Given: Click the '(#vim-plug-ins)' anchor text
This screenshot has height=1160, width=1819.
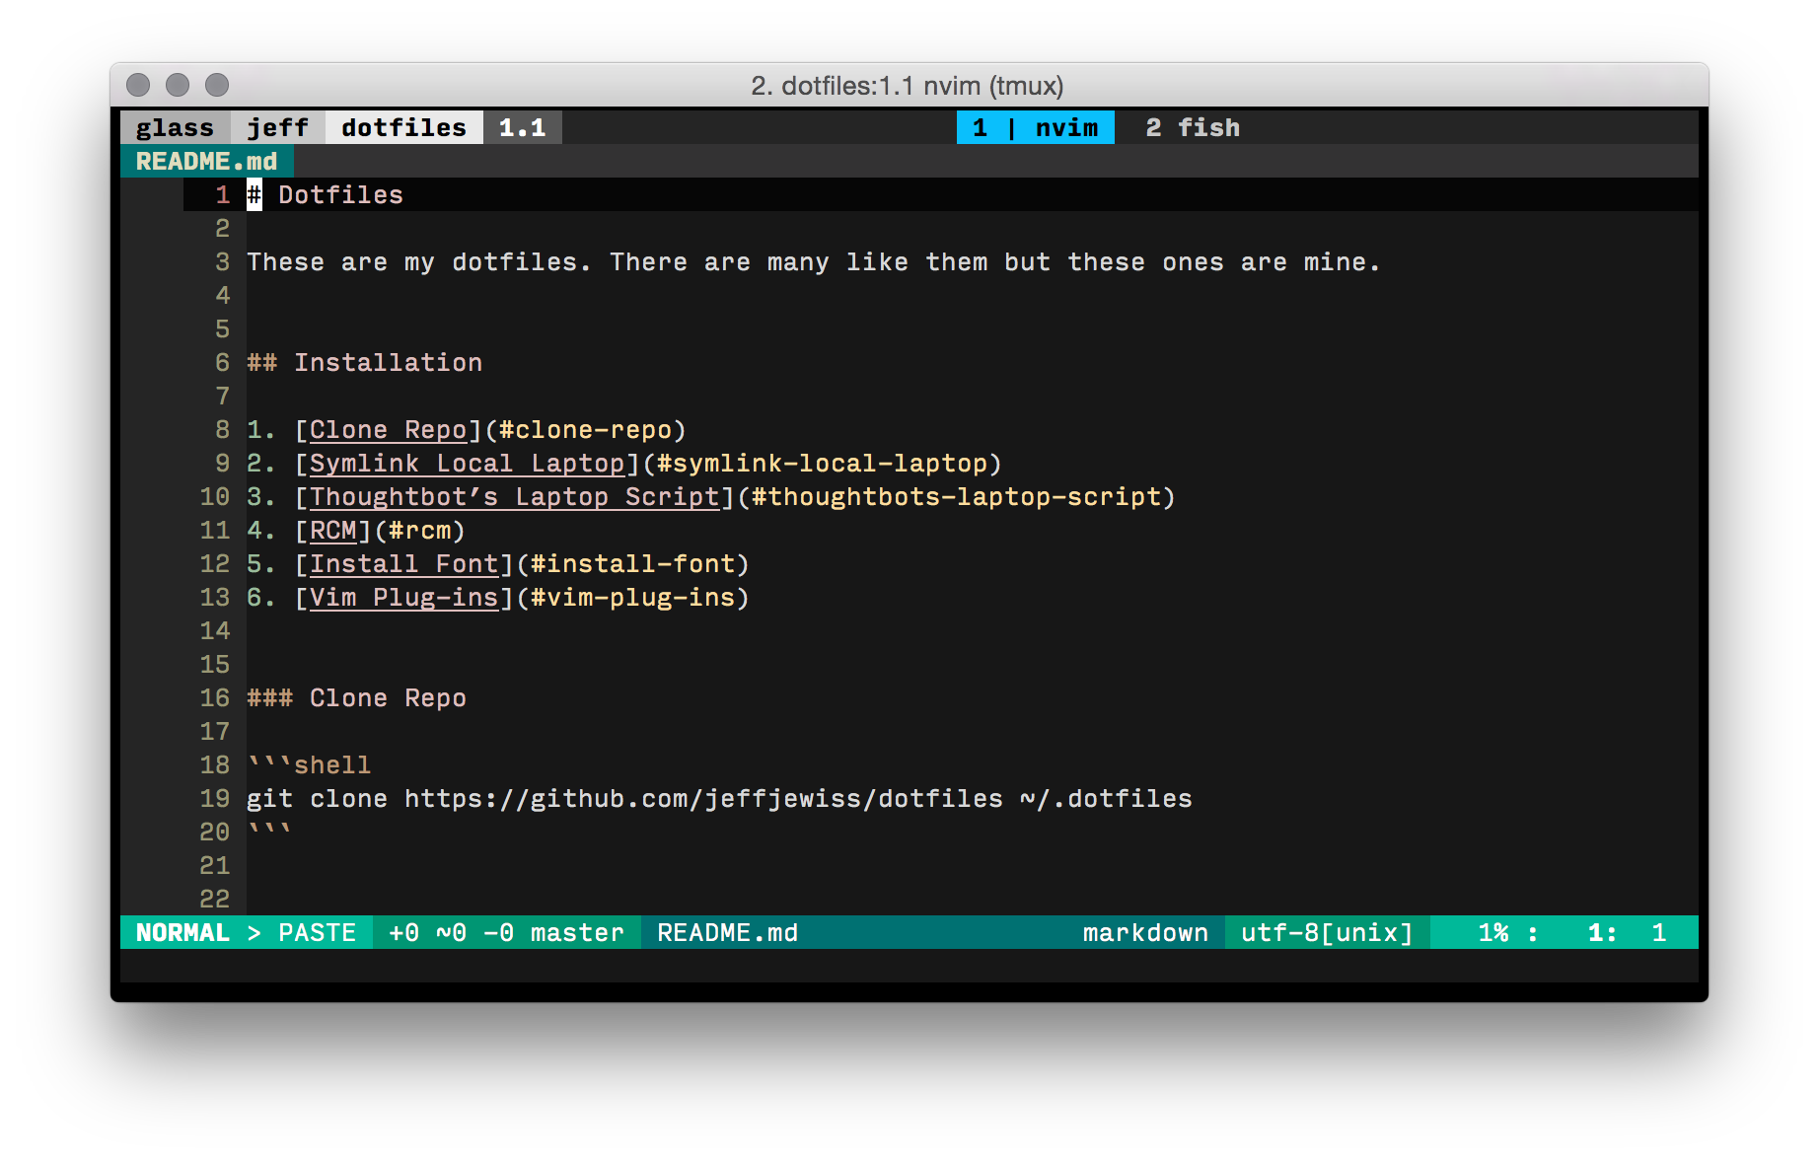Looking at the screenshot, I should pos(632,597).
